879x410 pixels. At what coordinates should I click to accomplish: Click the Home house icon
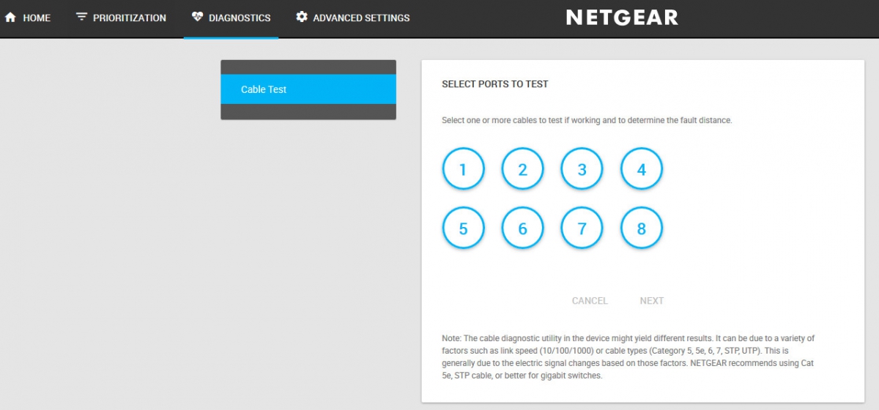coord(10,18)
